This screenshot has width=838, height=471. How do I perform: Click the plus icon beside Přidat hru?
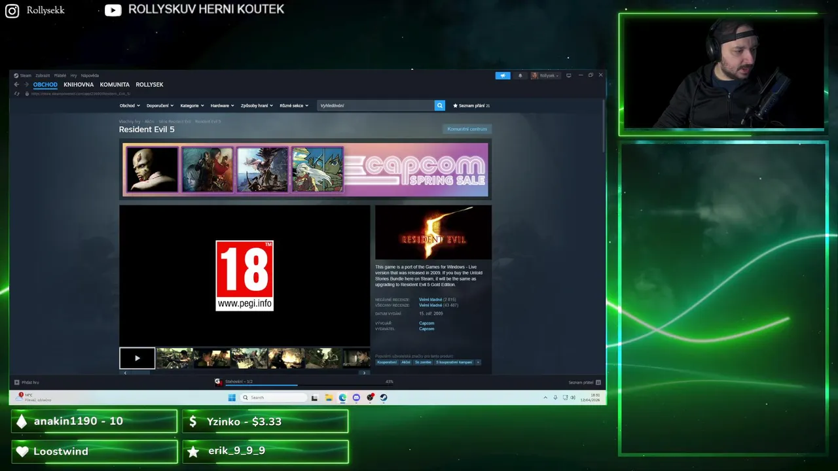[x=17, y=382]
